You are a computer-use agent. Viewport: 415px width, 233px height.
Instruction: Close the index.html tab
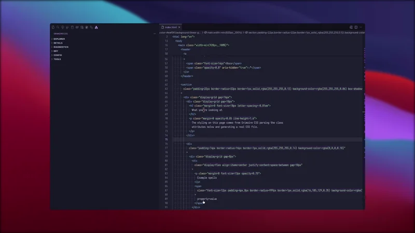tap(179, 27)
